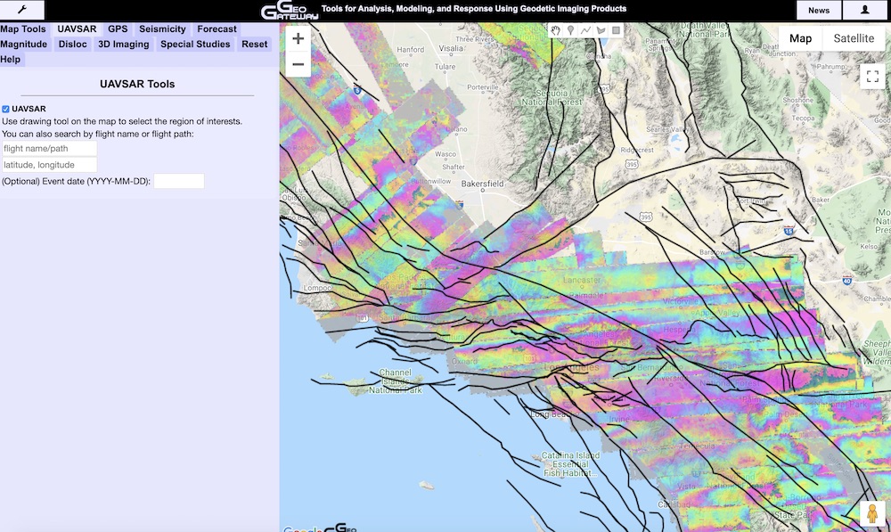Click the Visalia city label
891x532 pixels.
point(451,48)
